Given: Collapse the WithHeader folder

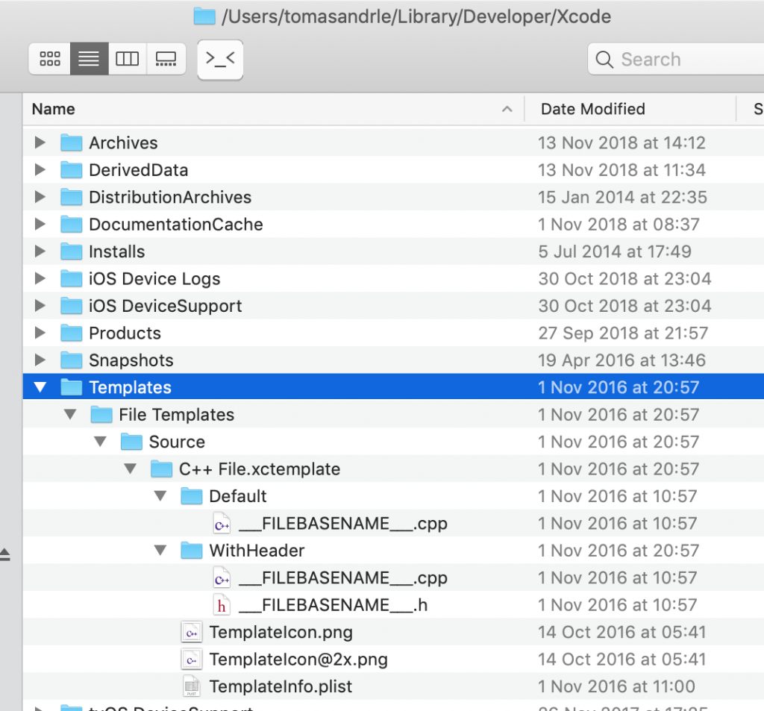Looking at the screenshot, I should 160,551.
